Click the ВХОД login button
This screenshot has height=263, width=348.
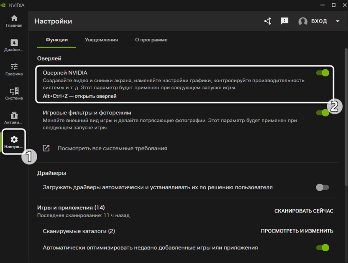[x=319, y=21]
